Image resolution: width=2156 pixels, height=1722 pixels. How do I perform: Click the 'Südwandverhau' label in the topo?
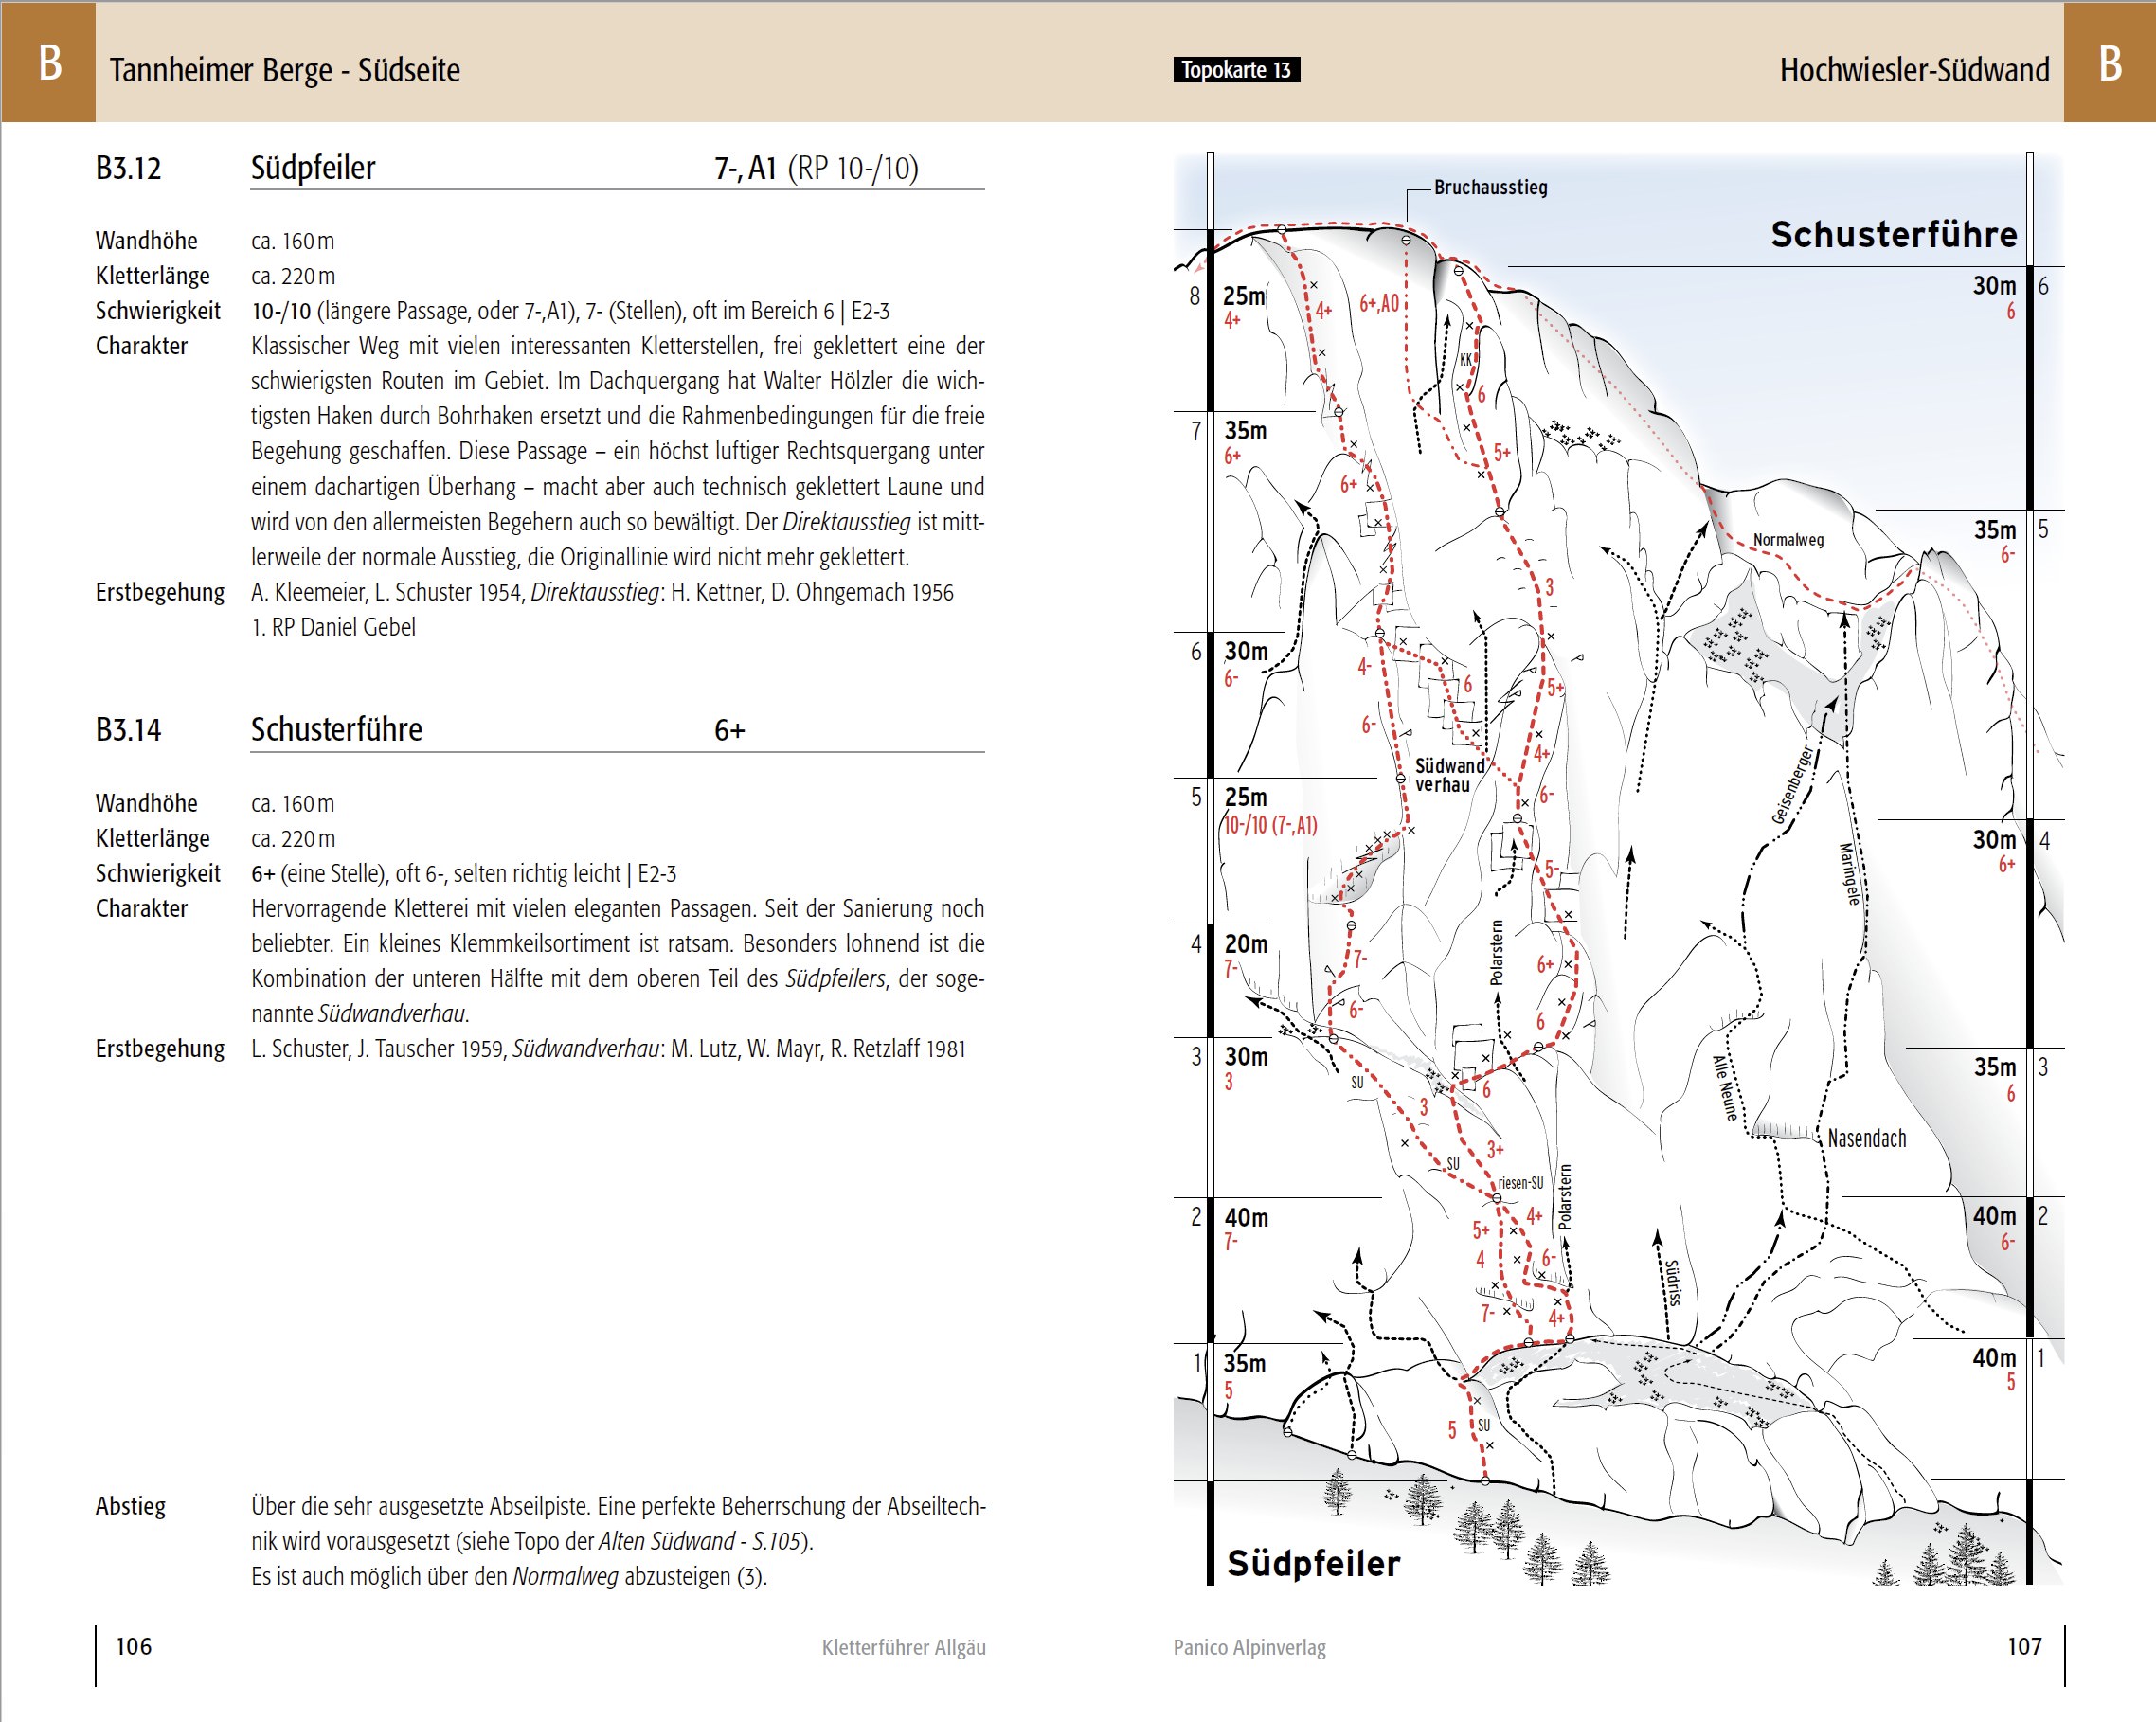1449,775
